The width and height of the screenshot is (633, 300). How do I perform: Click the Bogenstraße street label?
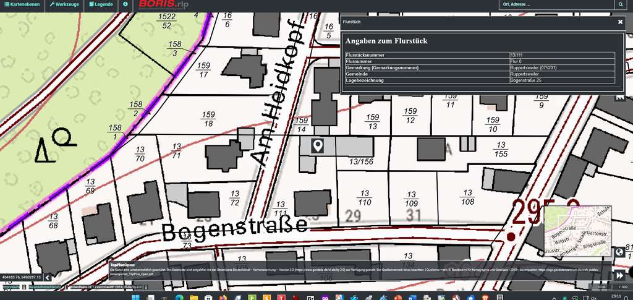tap(234, 229)
